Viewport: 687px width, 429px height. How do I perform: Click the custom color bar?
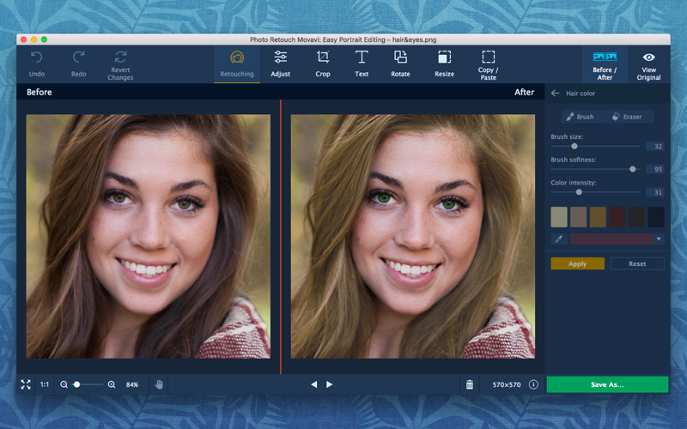tap(611, 239)
